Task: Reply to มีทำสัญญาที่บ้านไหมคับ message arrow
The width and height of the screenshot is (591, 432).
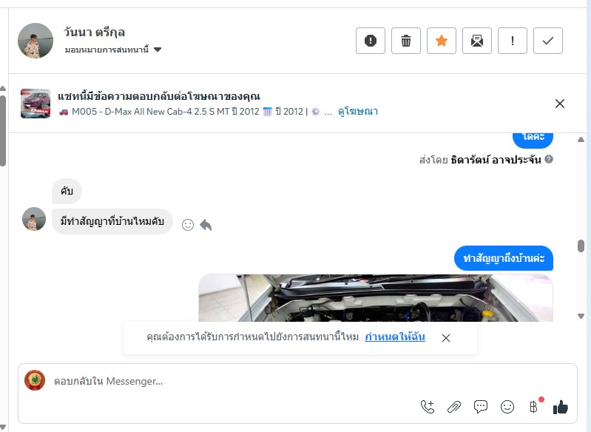Action: tap(206, 225)
